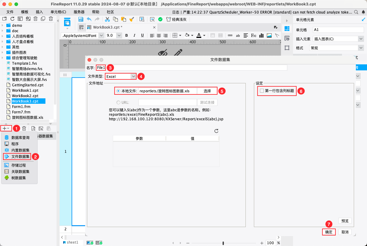Open the cell element panel icon

(x=287, y=29)
